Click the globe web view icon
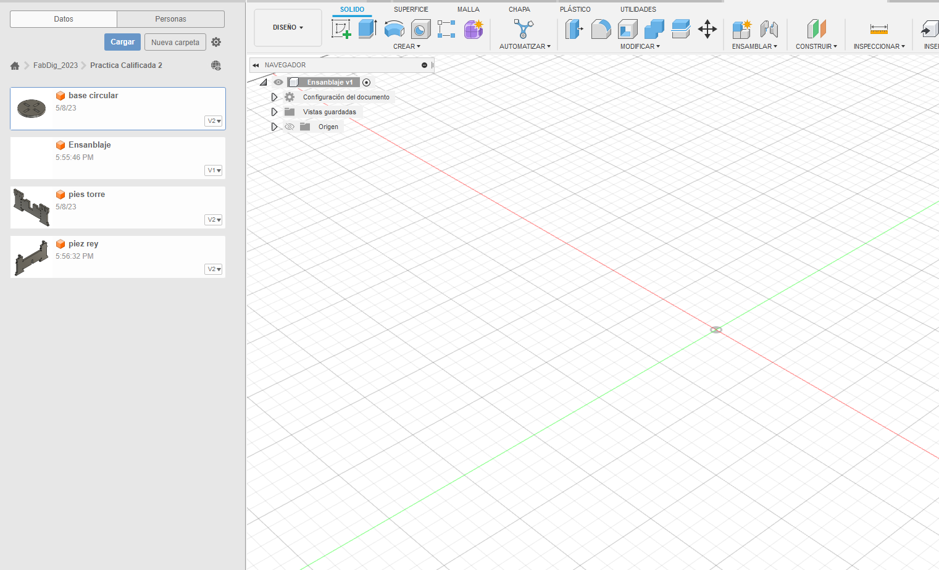This screenshot has width=939, height=570. (216, 65)
